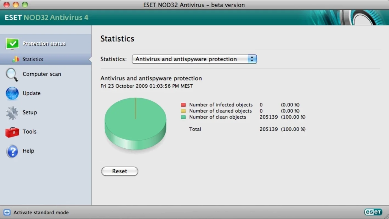Image resolution: width=389 pixels, height=219 pixels.
Task: Click the 'Total' row label
Action: tap(195, 129)
